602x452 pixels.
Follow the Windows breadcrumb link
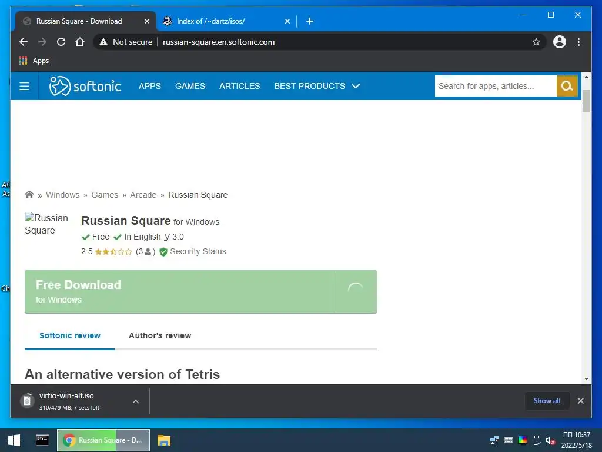pyautogui.click(x=62, y=195)
